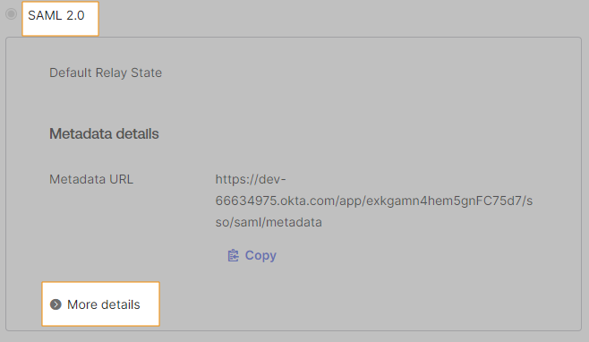This screenshot has width=589, height=342.
Task: Click the okta.com domain in Metadata URL
Action: pyautogui.click(x=308, y=201)
